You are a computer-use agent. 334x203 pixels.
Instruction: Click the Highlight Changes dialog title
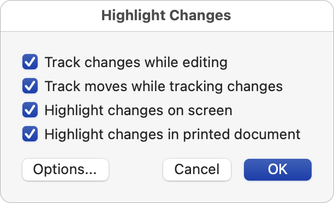tap(166, 15)
